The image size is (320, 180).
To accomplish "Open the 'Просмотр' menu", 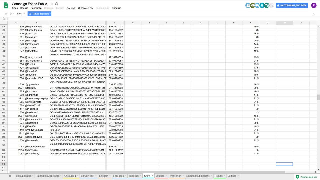I will click(x=36, y=8).
